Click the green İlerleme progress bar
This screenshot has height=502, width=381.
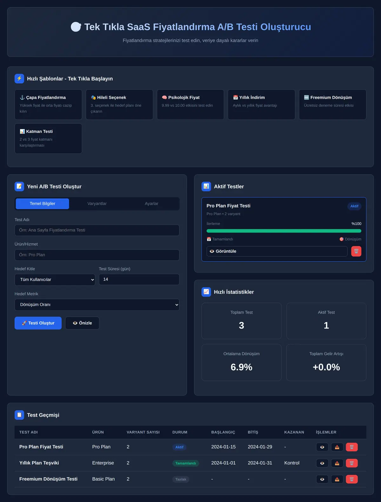point(284,231)
